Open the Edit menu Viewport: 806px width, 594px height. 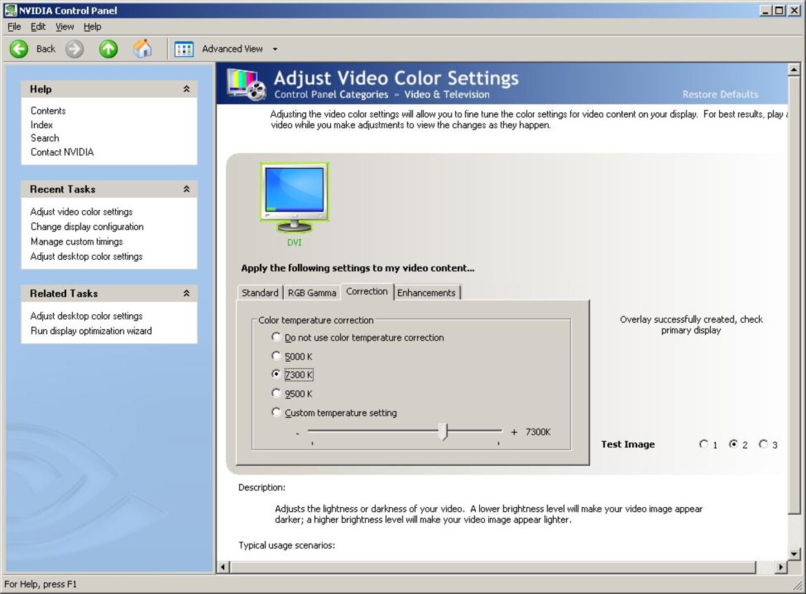(38, 27)
